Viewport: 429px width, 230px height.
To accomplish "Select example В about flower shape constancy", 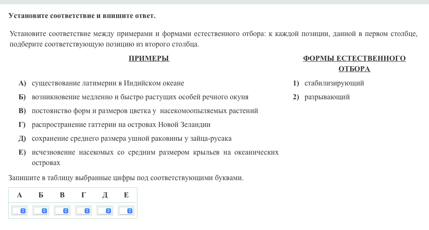I will [145, 111].
